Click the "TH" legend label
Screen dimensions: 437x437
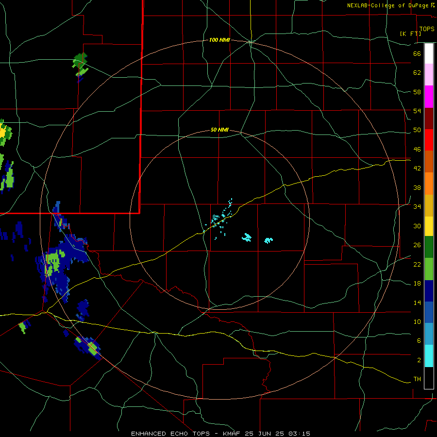coord(417,379)
